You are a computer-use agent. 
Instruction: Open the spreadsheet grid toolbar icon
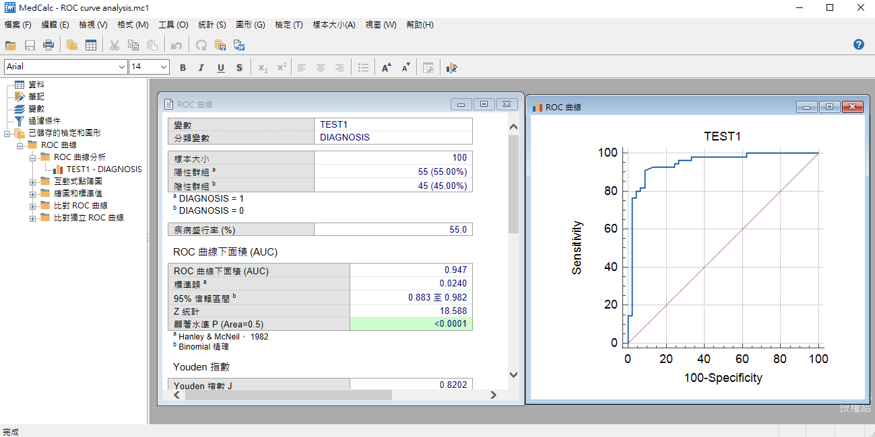coord(90,45)
